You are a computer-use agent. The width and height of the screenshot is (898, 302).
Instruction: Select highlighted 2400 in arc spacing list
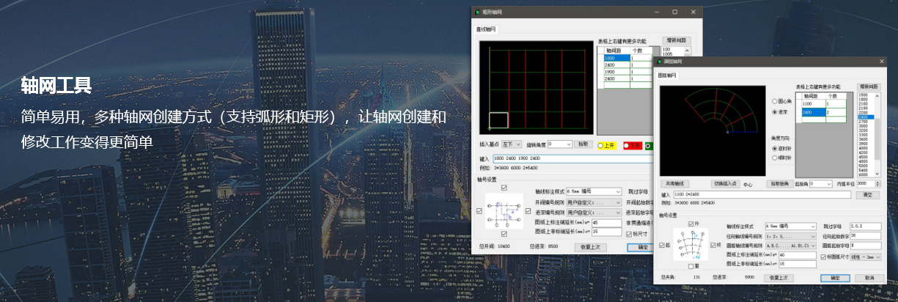[x=866, y=117]
